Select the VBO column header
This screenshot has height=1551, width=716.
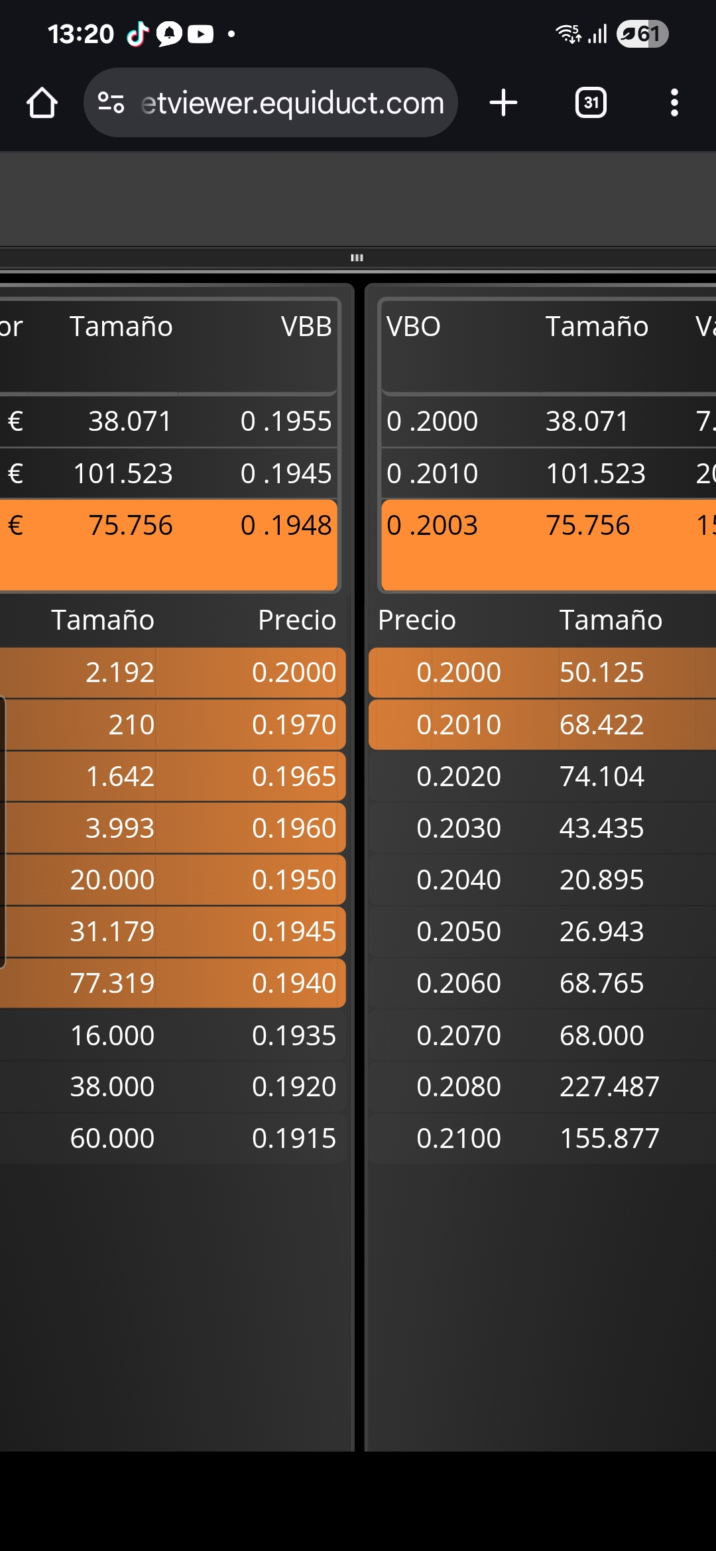click(x=414, y=326)
